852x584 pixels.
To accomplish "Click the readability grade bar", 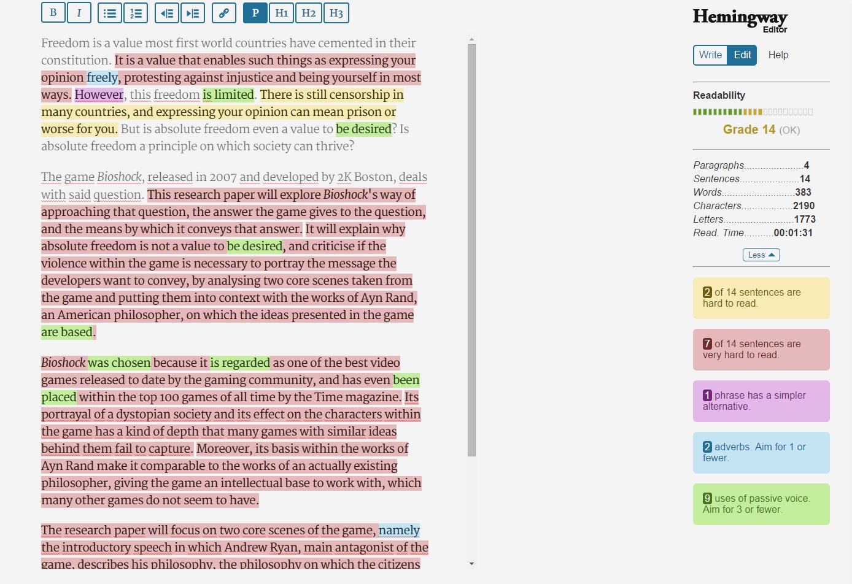I will tap(753, 112).
